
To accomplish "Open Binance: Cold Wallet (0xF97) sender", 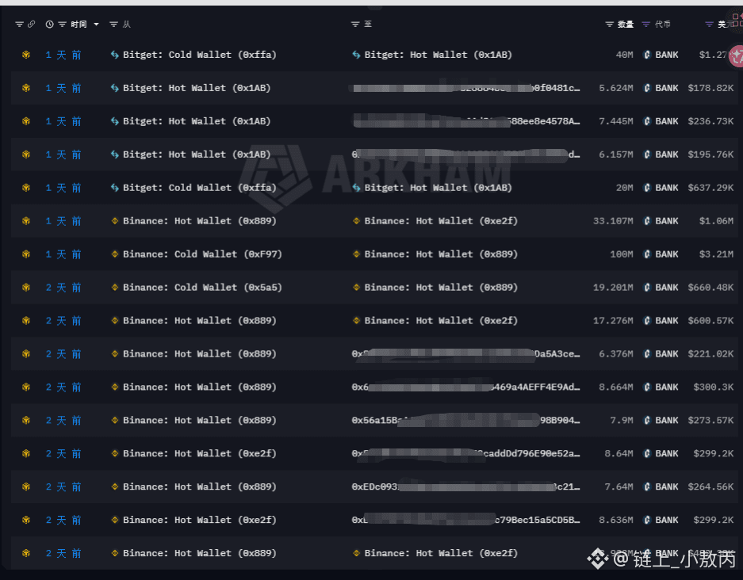I will click(202, 254).
